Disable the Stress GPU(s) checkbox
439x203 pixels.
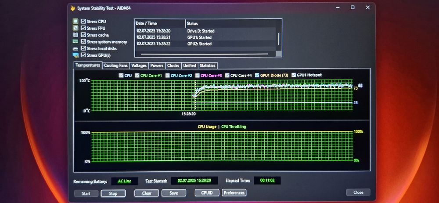point(83,55)
